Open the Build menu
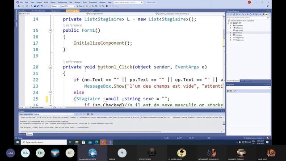Viewport: 286px width, 161px height. coord(46,2)
